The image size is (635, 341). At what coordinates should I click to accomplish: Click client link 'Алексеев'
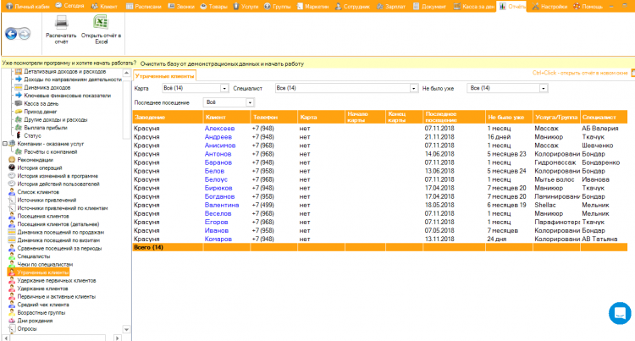(219, 129)
